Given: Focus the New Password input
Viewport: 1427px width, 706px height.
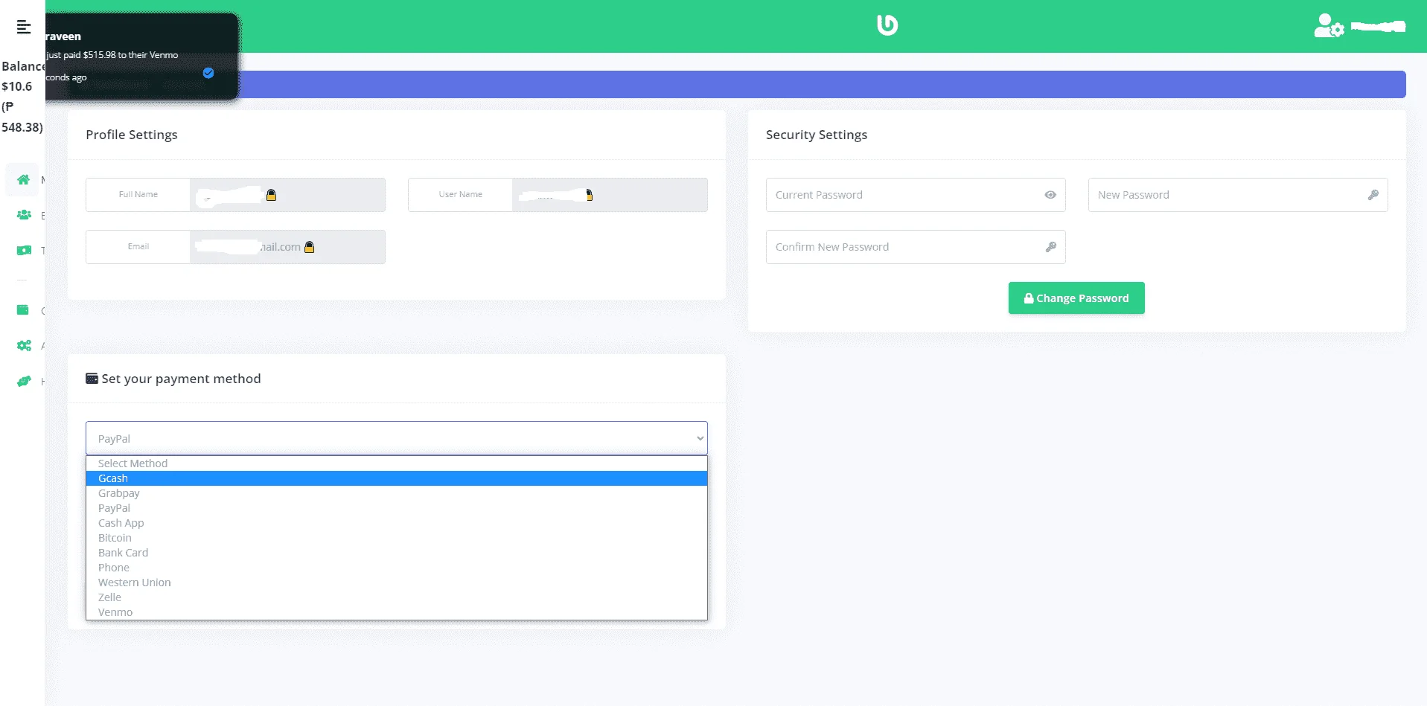Looking at the screenshot, I should click(1238, 195).
